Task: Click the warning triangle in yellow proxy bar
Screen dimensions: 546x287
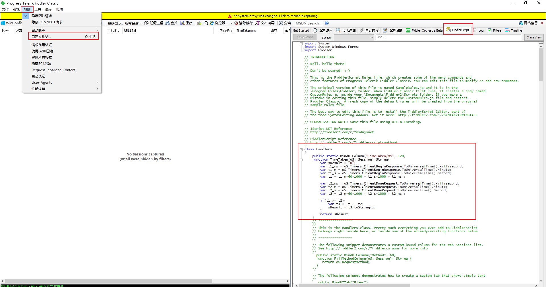Action: [230, 16]
